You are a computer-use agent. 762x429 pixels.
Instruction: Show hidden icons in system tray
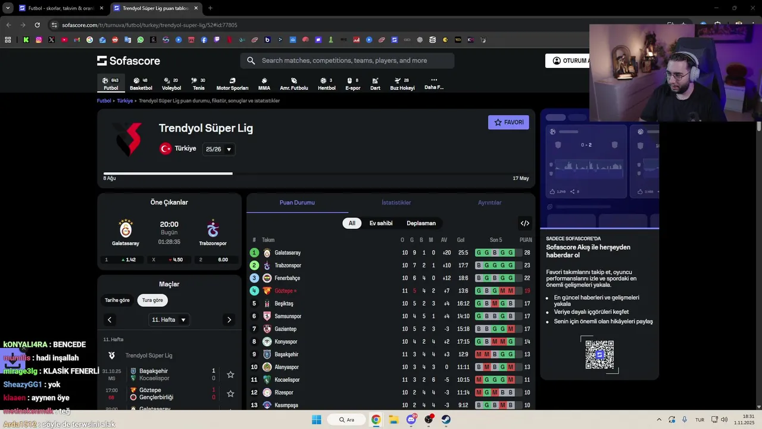pyautogui.click(x=659, y=419)
